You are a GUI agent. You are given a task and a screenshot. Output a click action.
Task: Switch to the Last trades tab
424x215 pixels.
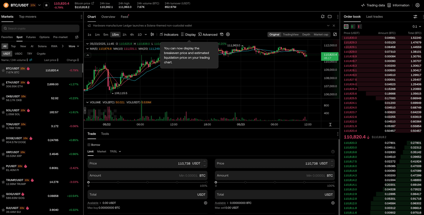pyautogui.click(x=374, y=17)
